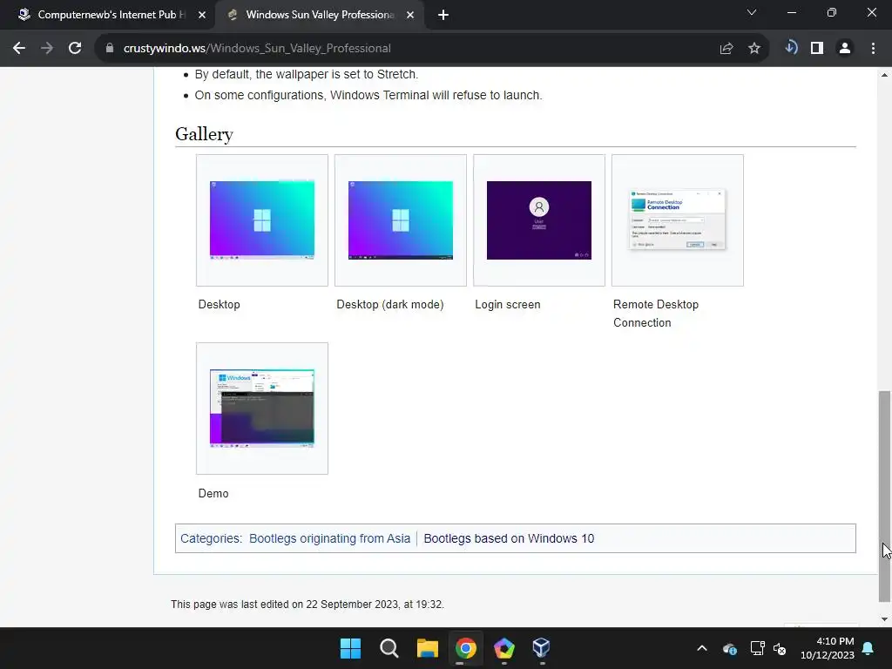Screen dimensions: 892x669
Task: Click the 'Login screen' caption
Action: [x=508, y=304]
